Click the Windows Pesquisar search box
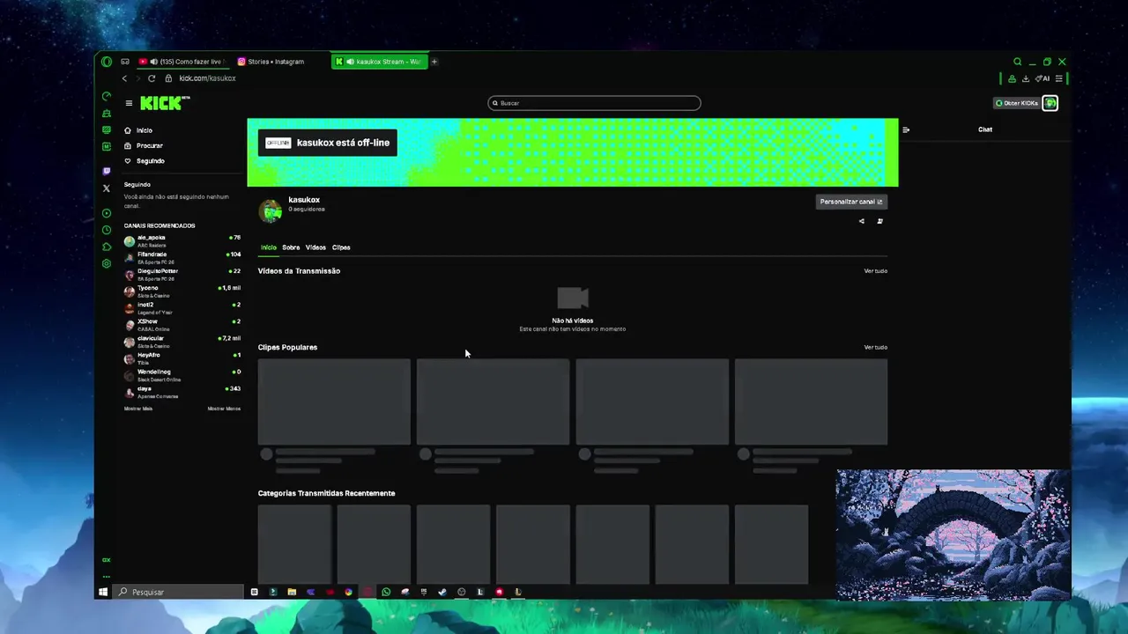This screenshot has width=1128, height=634. coord(178,592)
